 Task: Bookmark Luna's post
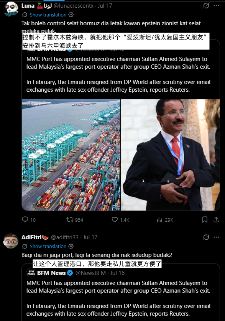[205, 220]
